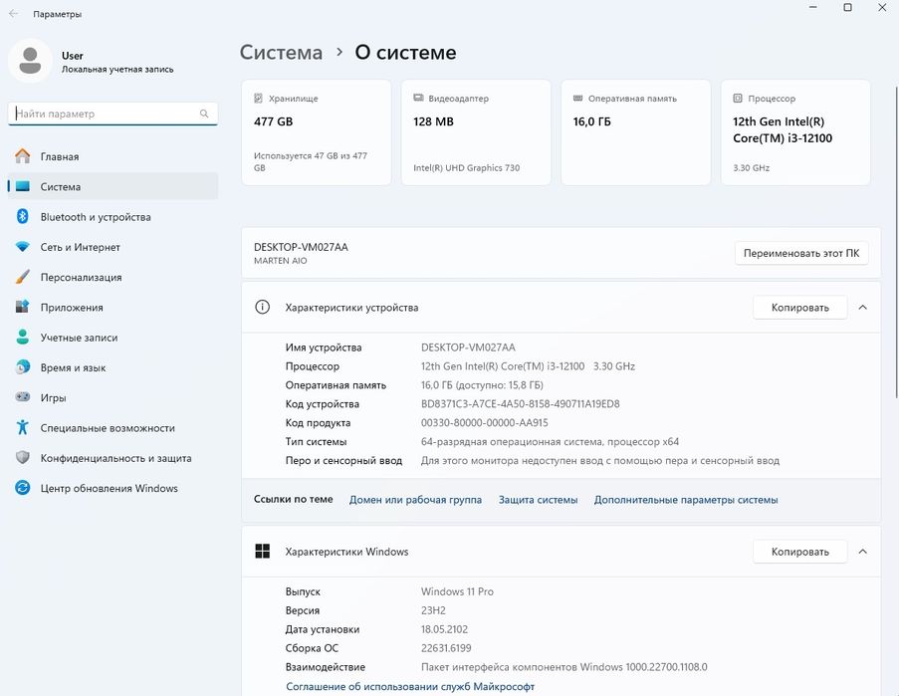Open Bluetooth и устройства settings

112,217
